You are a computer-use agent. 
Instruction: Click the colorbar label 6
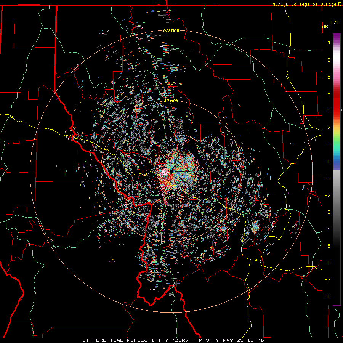tap(329, 60)
